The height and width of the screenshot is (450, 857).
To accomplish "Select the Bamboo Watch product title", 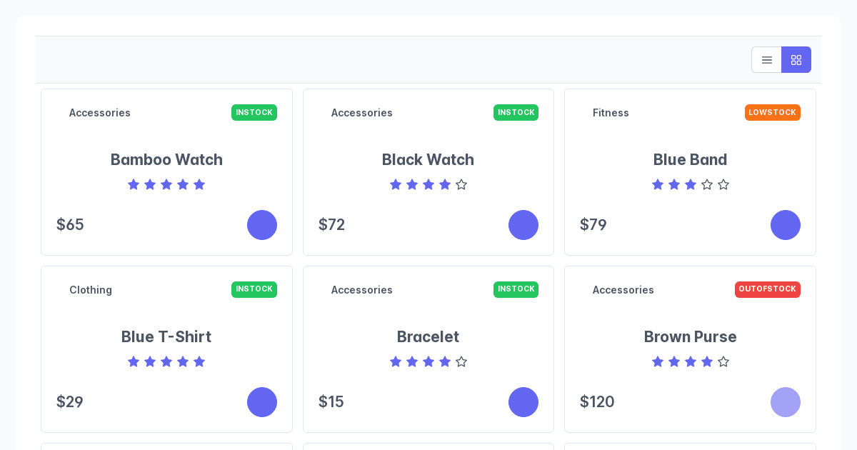I will coord(166,160).
